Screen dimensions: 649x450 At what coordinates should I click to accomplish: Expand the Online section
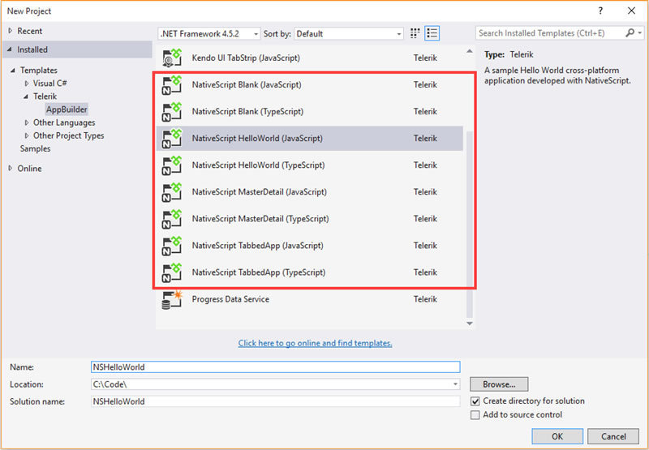[11, 168]
